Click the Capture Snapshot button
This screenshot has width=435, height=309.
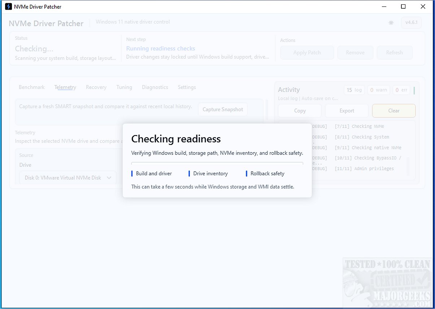[x=223, y=110]
